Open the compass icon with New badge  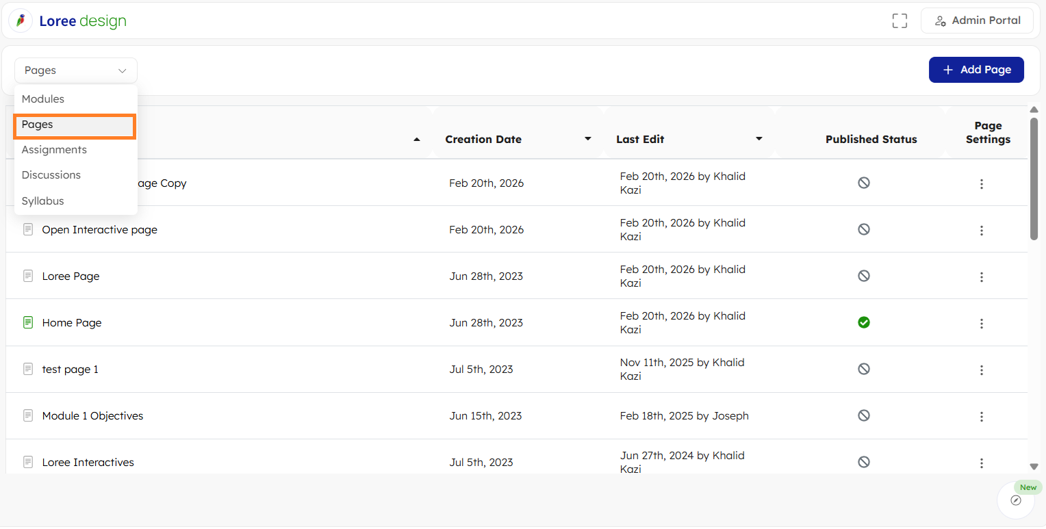1015,500
